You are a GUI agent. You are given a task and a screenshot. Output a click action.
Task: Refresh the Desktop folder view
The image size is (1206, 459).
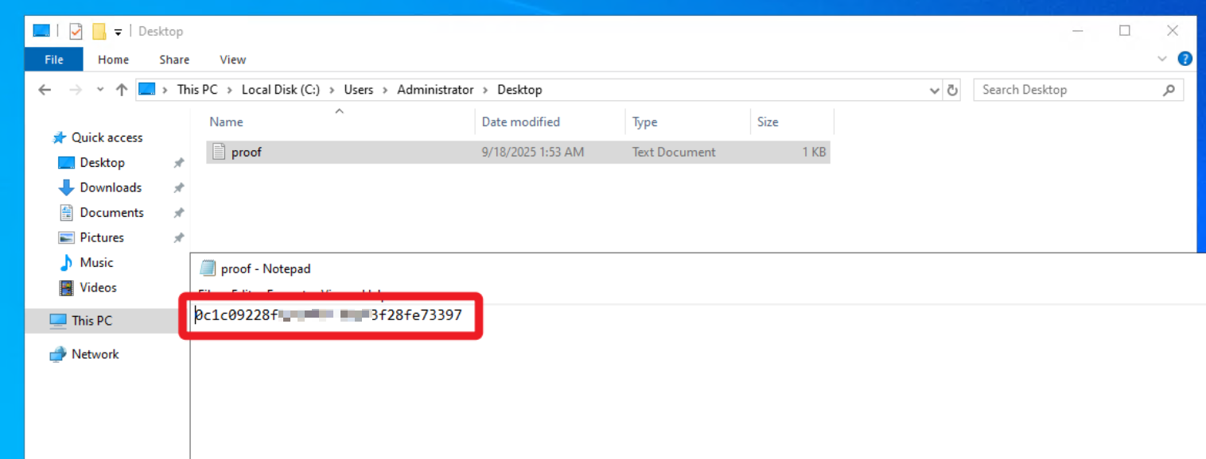coord(952,90)
